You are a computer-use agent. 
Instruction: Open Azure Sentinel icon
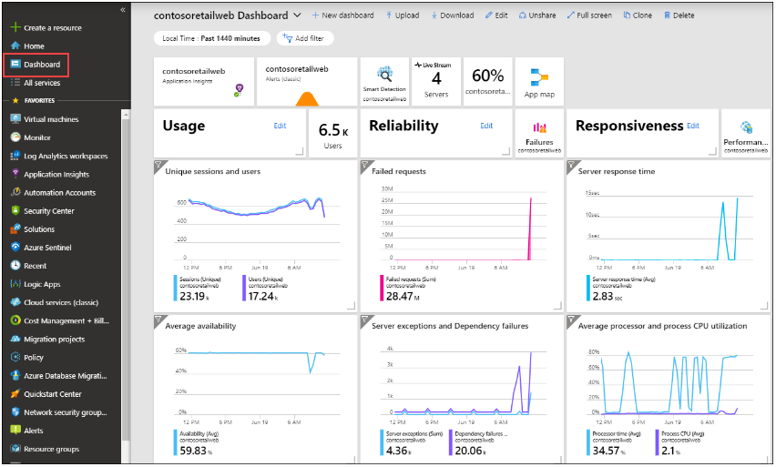pos(15,247)
